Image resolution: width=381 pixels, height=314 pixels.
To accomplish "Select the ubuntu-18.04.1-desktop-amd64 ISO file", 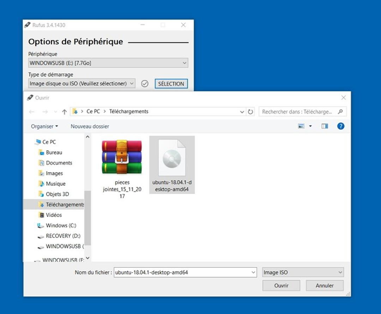I will (x=171, y=164).
